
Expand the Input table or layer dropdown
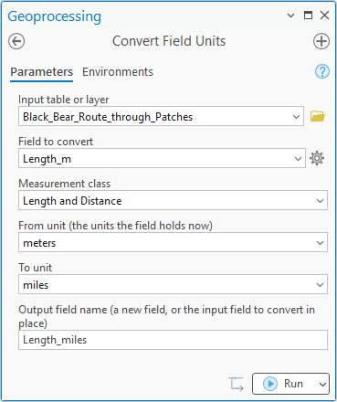pyautogui.click(x=296, y=117)
